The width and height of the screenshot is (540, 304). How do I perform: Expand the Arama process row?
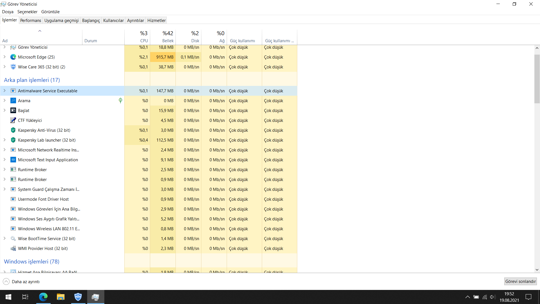4,100
